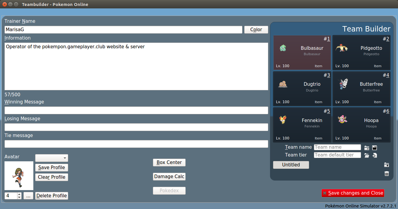
Task: Click the 'Information' label
Action: click(17, 38)
